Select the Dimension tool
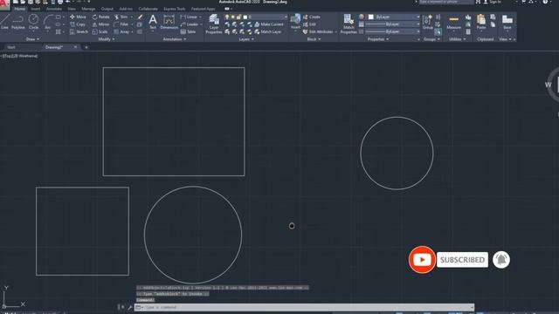 click(x=169, y=22)
